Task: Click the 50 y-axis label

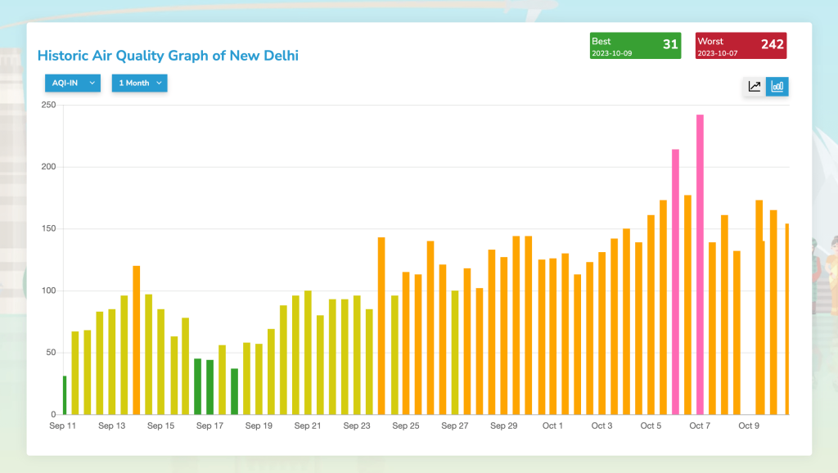Action: pos(51,353)
